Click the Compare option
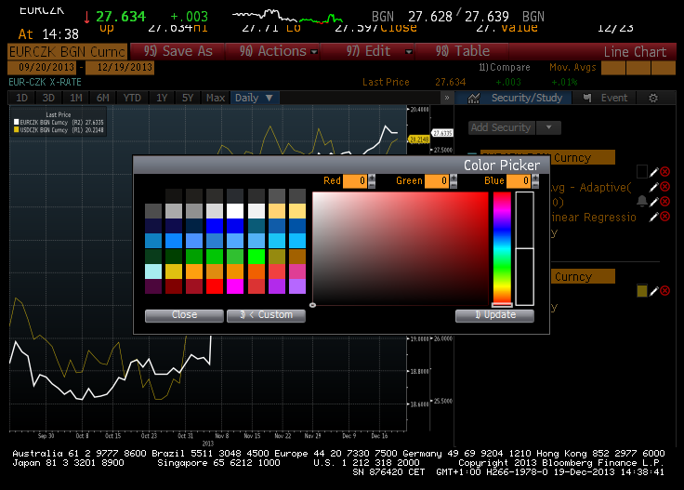The image size is (684, 490). 505,67
